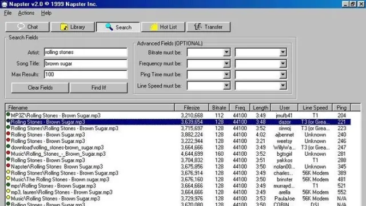Click green status dot of siwoj row

pyautogui.click(x=8, y=127)
